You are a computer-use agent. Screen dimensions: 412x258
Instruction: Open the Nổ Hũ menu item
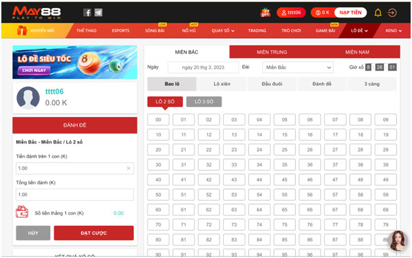(189, 31)
